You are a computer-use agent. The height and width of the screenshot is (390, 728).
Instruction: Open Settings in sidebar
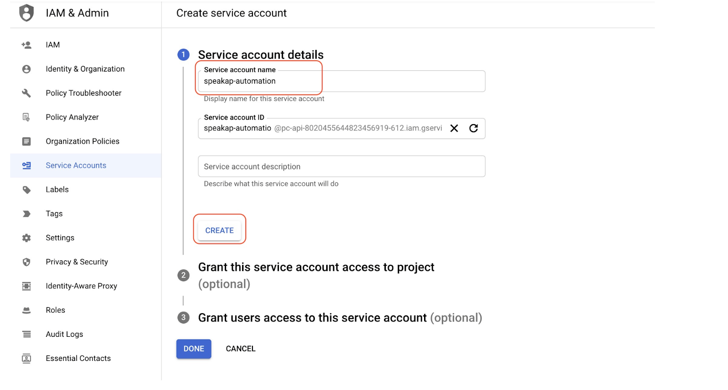pyautogui.click(x=86, y=238)
